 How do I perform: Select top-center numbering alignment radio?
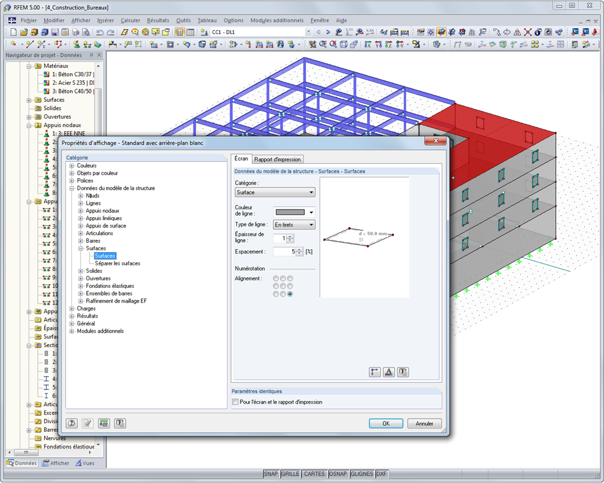coord(283,279)
